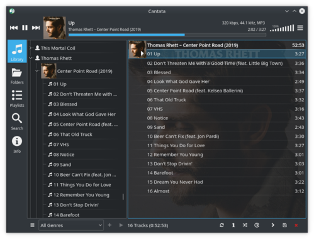Open the All Genres dropdown
This screenshot has height=239, width=314.
click(x=71, y=225)
